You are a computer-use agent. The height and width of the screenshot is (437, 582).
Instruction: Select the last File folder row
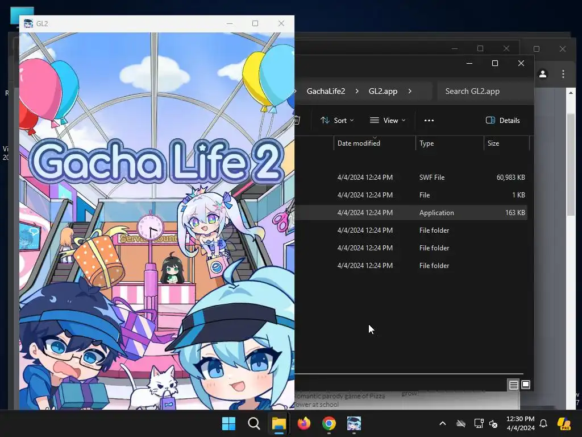point(411,266)
